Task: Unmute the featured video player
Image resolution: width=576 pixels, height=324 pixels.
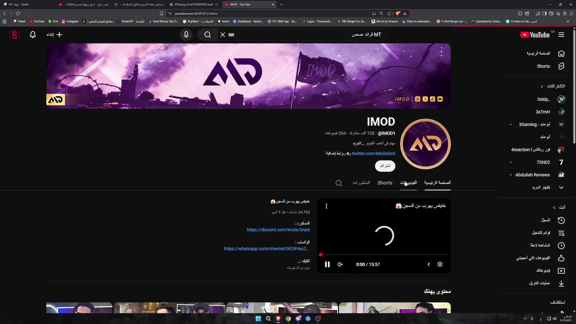Action: coord(340,265)
